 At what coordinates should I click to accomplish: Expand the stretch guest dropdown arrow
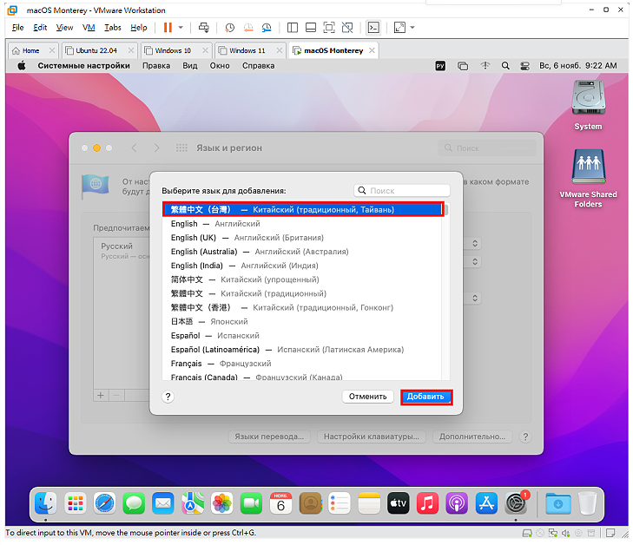[412, 28]
